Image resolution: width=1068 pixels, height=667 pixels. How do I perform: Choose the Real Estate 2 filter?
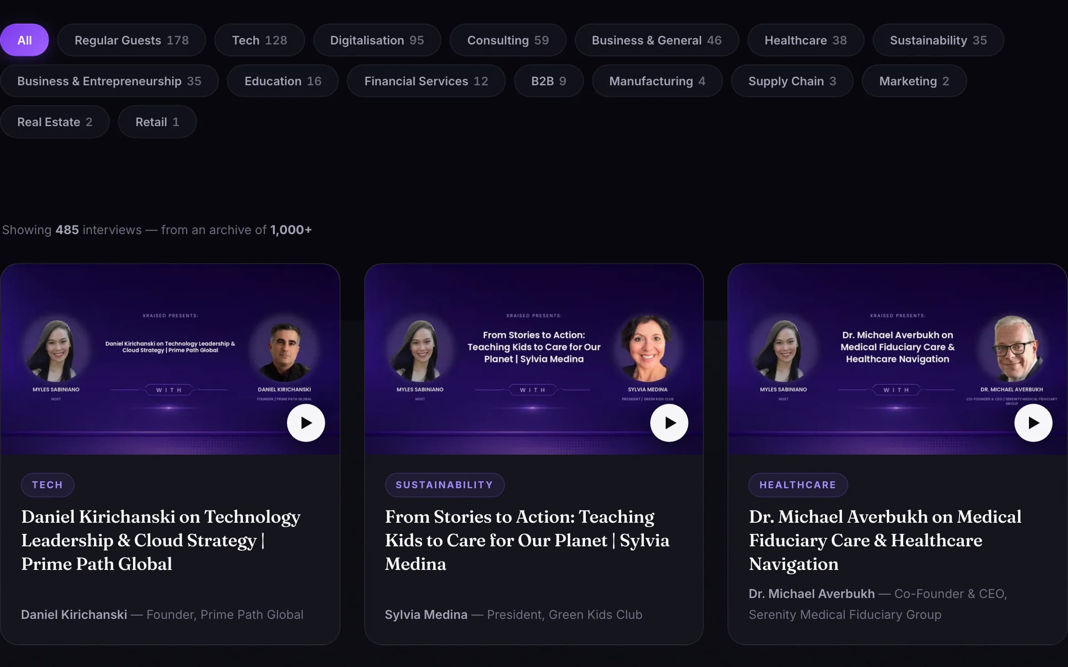54,122
